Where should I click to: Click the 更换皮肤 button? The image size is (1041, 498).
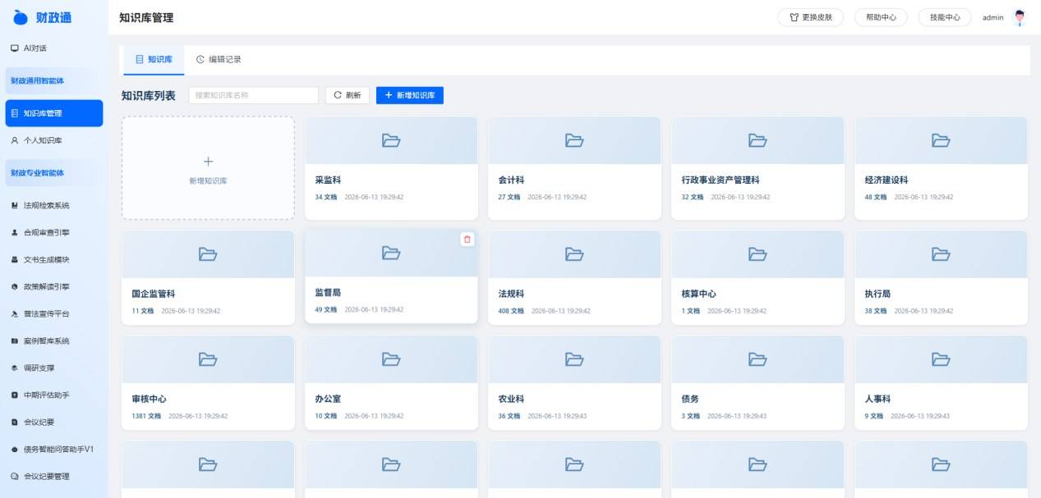coord(810,17)
